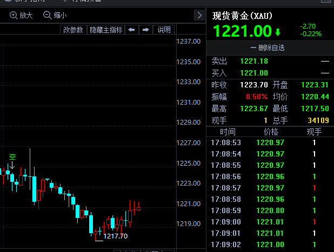Screen dimensions: 334x252
Task: Select the tick row at 17:09:02
Action: [x=270, y=245]
